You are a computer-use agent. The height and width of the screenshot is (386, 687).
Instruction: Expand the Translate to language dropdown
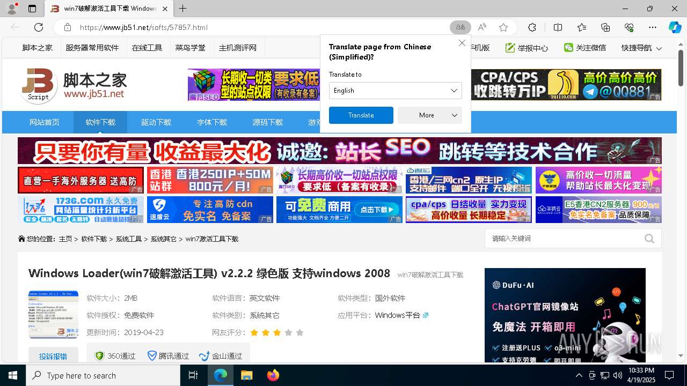396,91
